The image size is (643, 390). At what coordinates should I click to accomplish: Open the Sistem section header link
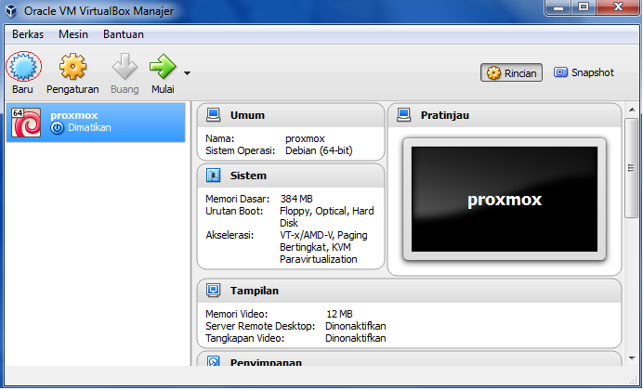248,175
